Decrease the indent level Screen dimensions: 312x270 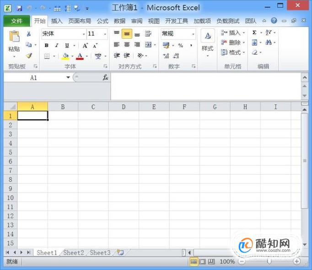coord(117,55)
